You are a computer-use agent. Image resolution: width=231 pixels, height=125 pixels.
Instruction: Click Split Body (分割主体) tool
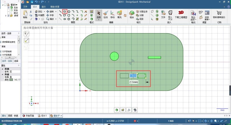(142, 11)
